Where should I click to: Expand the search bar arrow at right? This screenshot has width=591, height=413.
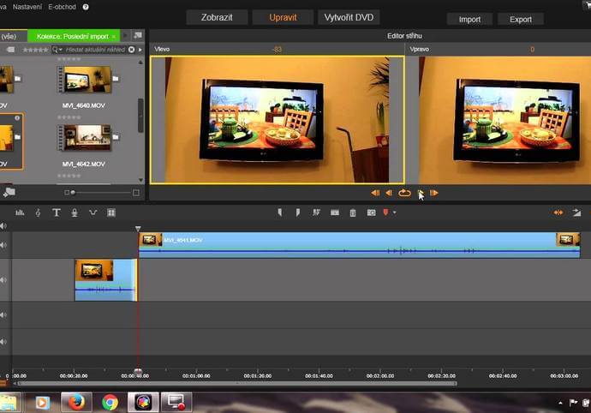pyautogui.click(x=140, y=50)
